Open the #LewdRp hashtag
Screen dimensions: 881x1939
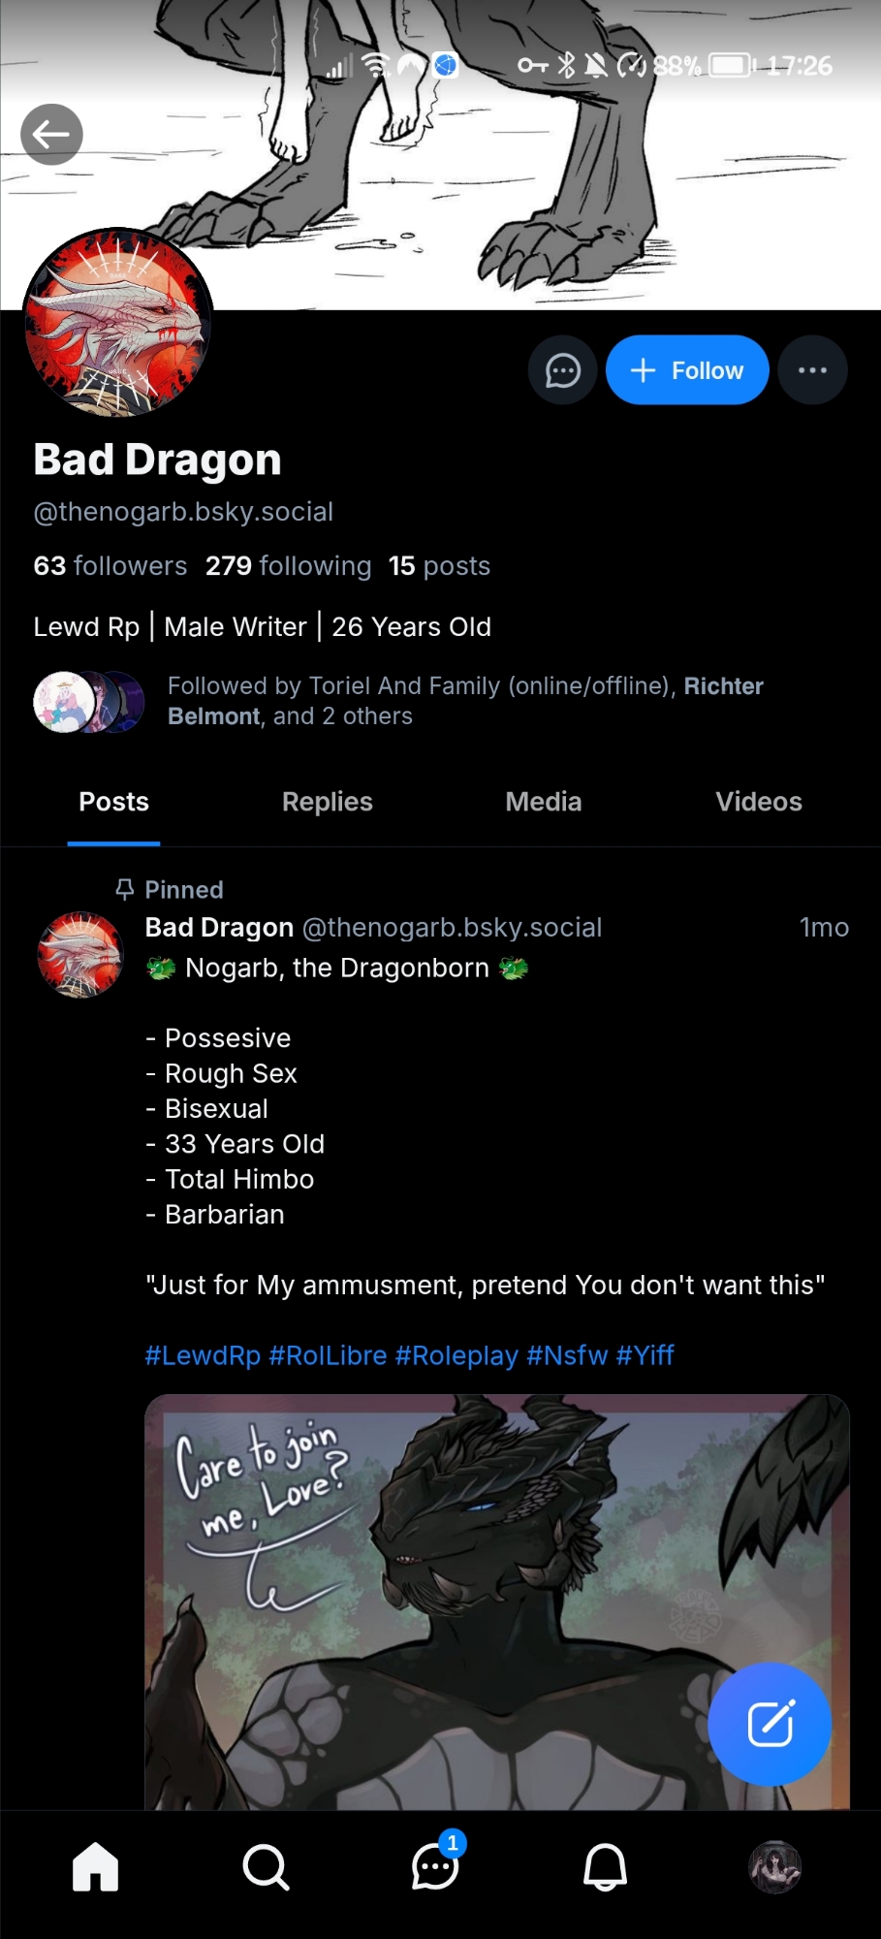point(203,1355)
